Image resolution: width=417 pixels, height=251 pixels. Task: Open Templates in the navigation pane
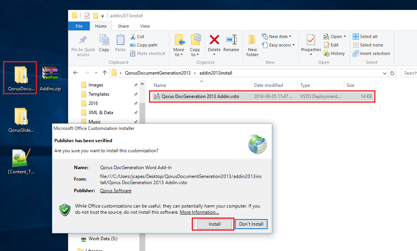(x=99, y=94)
